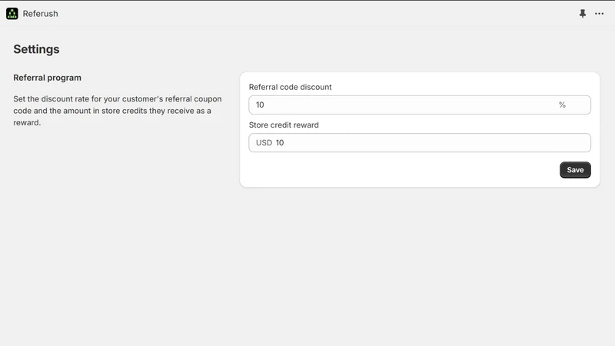Focus the Referral code discount input
The width and height of the screenshot is (615, 346).
point(420,105)
